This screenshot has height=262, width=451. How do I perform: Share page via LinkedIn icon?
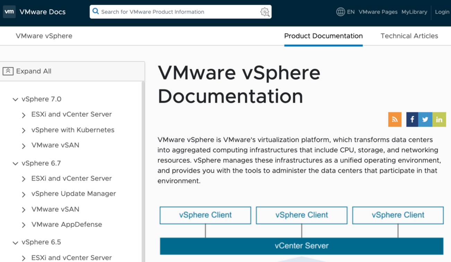(439, 120)
